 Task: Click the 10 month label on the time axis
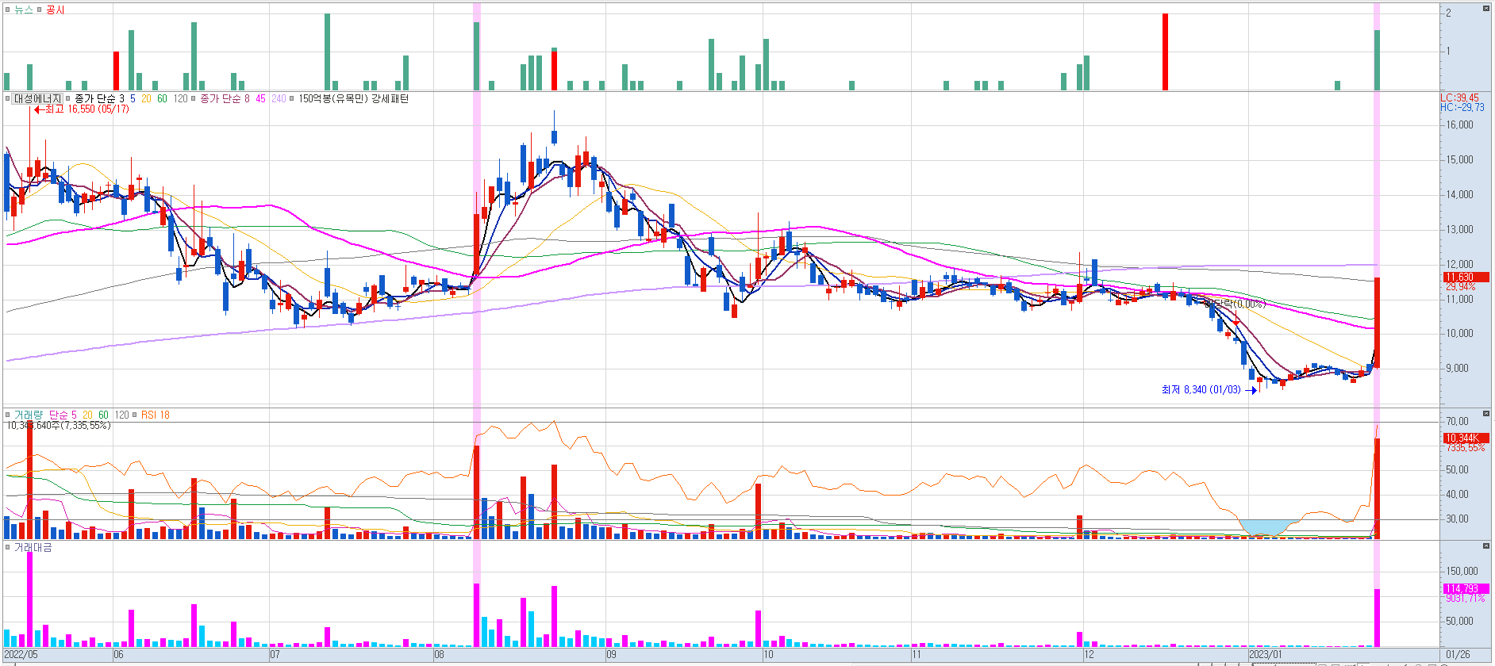pos(767,655)
